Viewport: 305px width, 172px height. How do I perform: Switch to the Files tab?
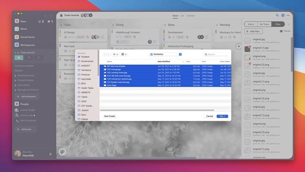[x=278, y=24]
